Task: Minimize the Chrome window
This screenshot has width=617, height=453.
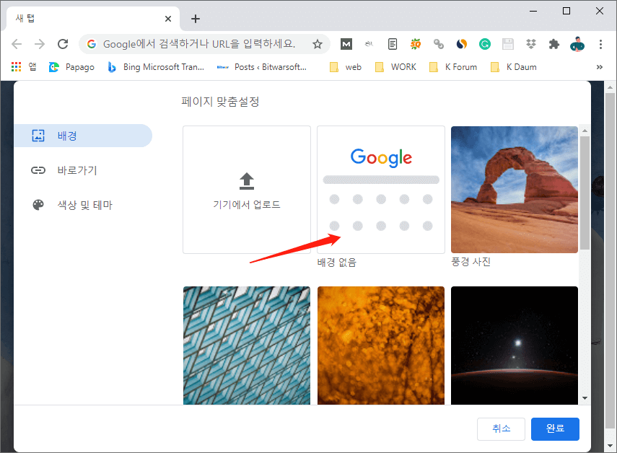Action: click(x=533, y=11)
